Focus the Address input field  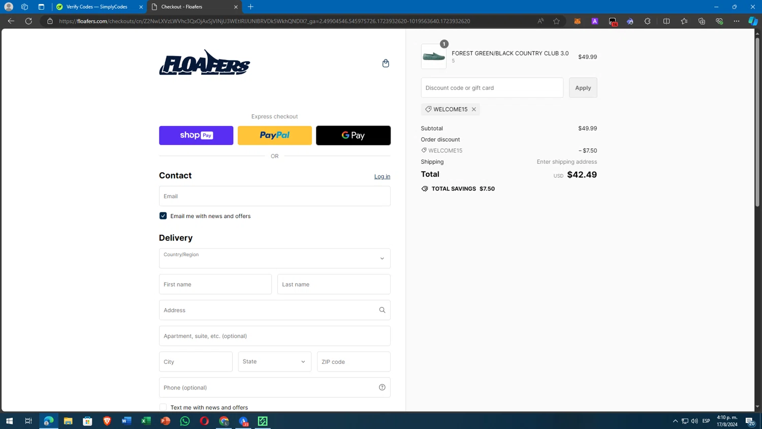(274, 310)
